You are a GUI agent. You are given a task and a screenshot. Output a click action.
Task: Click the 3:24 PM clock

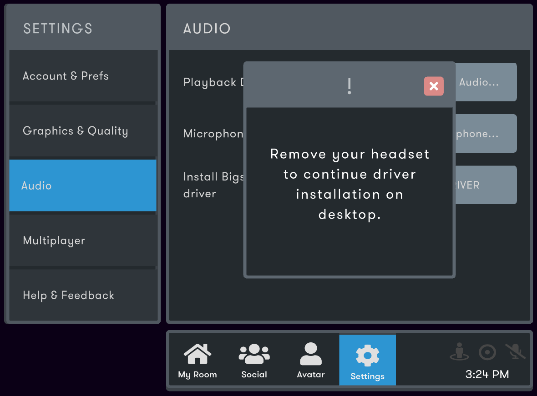click(x=487, y=375)
